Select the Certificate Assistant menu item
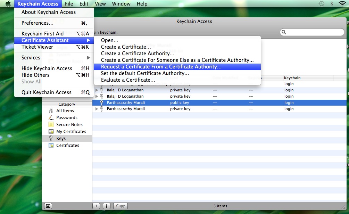Image resolution: width=349 pixels, height=214 pixels. (x=54, y=40)
